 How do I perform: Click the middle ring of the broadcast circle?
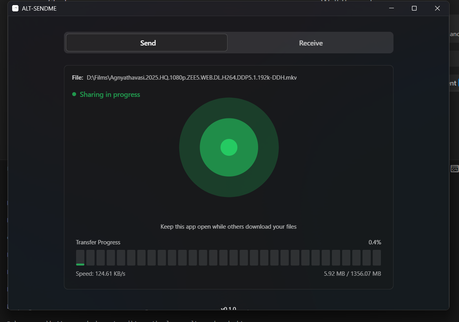coord(229,126)
